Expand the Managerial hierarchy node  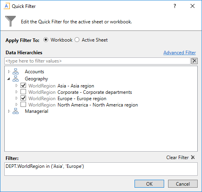coord(9,111)
